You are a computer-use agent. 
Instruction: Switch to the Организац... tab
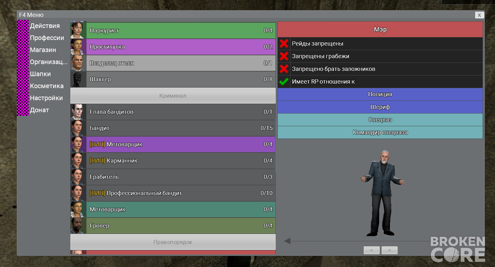point(49,62)
